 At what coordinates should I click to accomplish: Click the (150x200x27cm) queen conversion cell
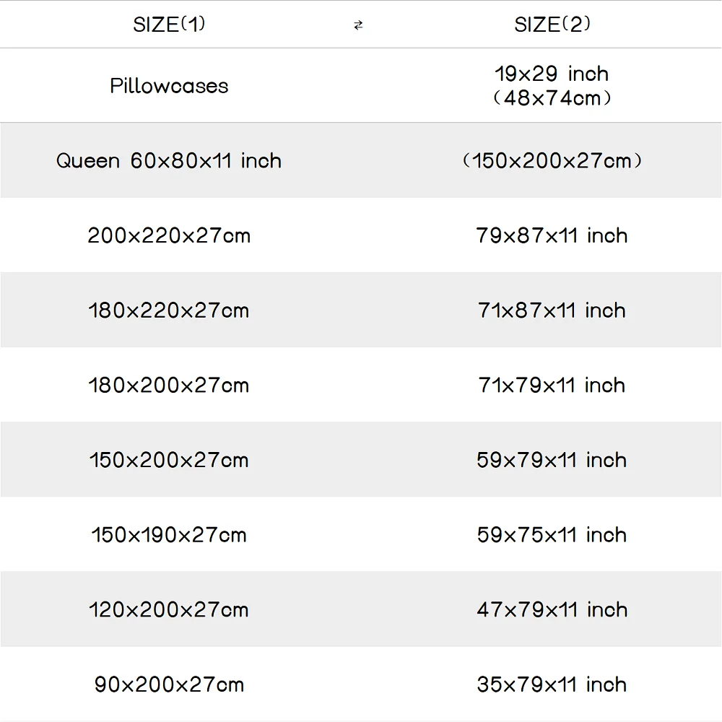point(552,160)
